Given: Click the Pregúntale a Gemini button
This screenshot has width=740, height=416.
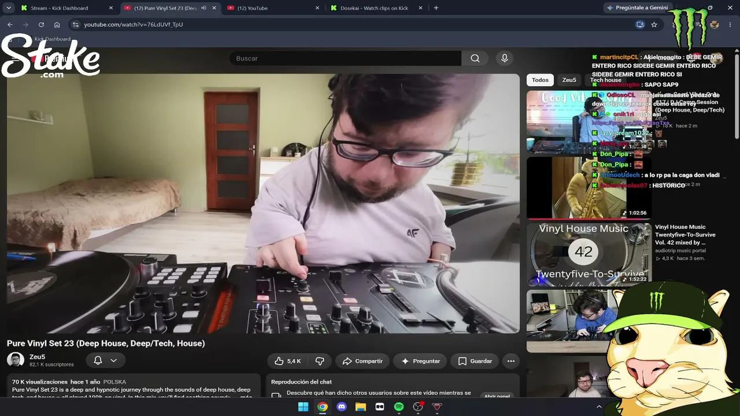Looking at the screenshot, I should (638, 8).
